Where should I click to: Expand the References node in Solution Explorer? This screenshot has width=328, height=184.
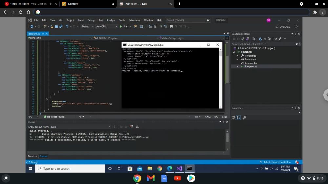[x=237, y=59]
